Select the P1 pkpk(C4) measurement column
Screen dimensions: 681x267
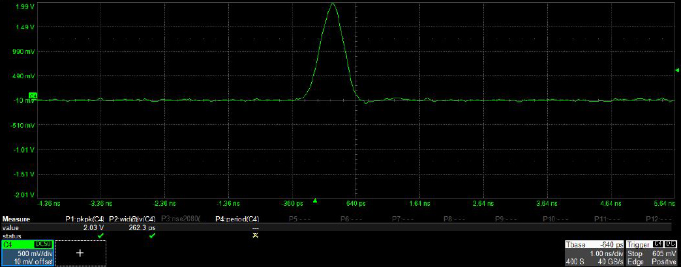85,219
